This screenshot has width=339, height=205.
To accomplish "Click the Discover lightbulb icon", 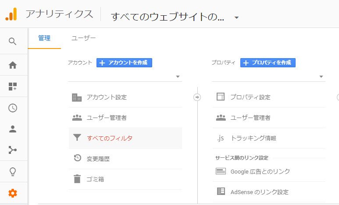I will tap(13, 172).
